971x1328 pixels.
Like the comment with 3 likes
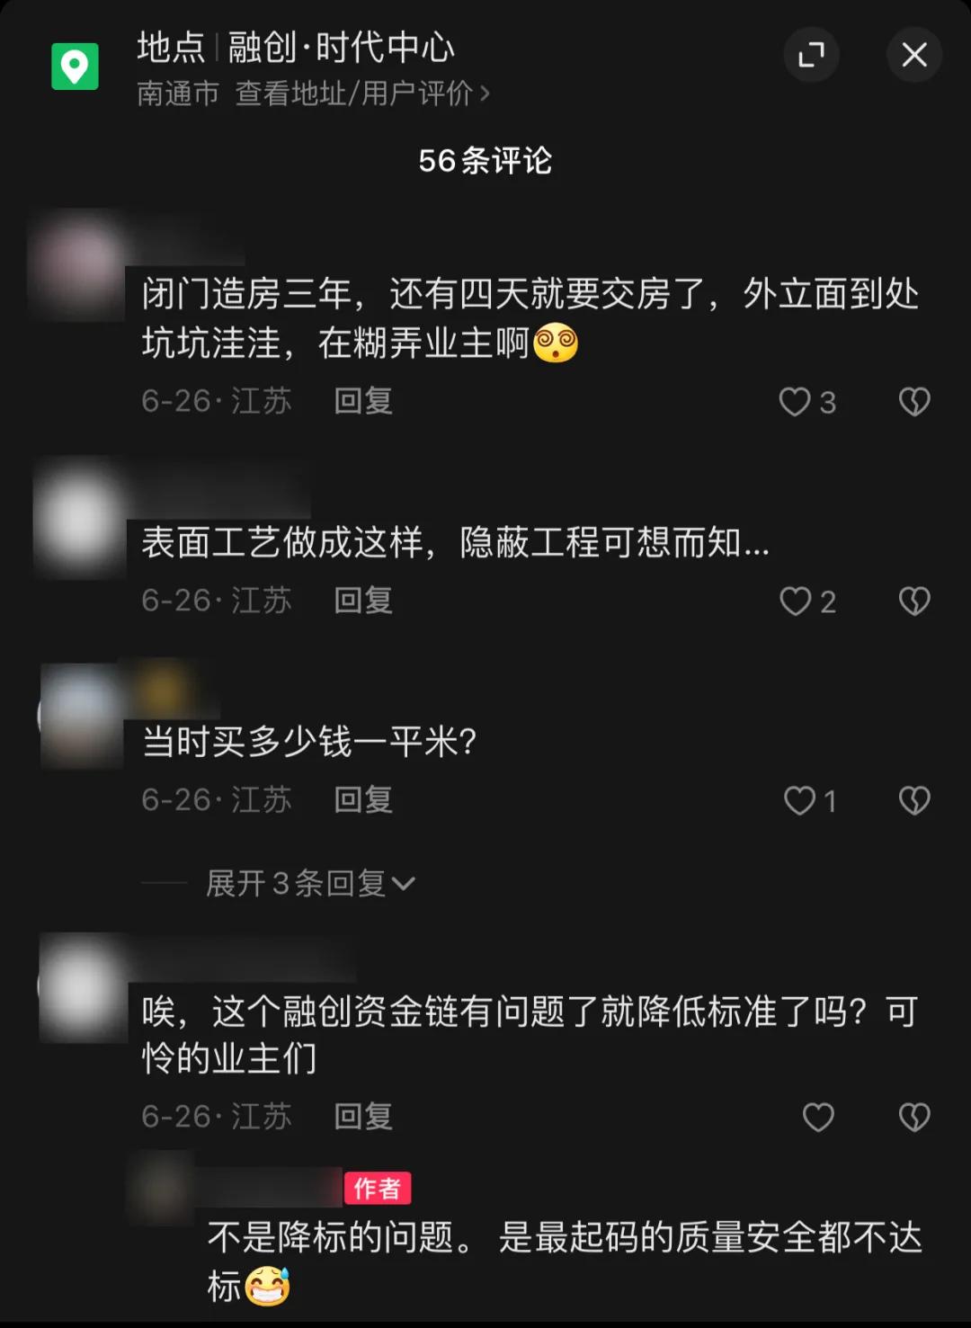click(795, 401)
